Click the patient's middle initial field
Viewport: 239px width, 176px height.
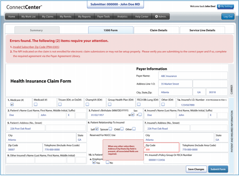(71, 115)
